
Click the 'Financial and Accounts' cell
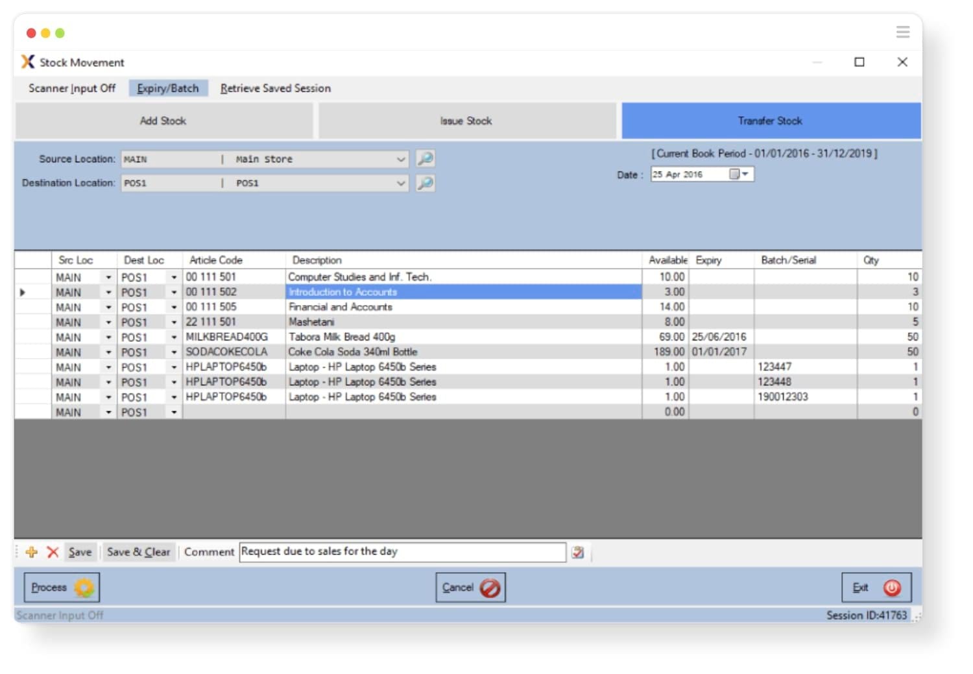coord(463,307)
